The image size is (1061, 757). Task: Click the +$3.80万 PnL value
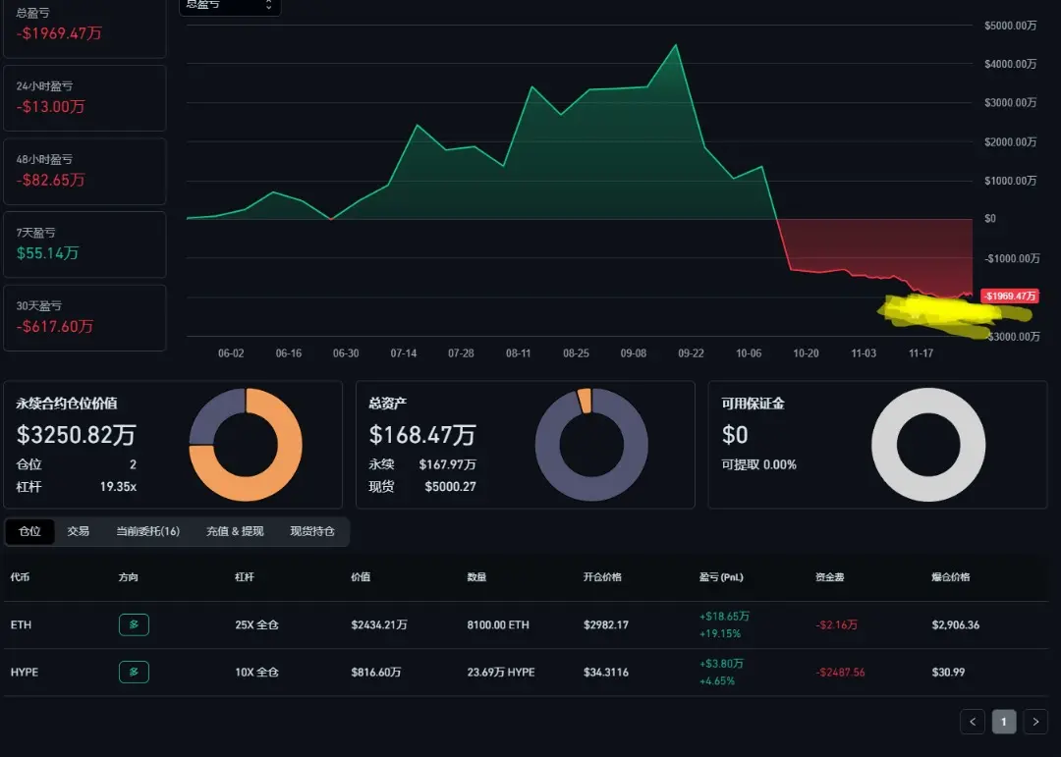click(x=721, y=664)
